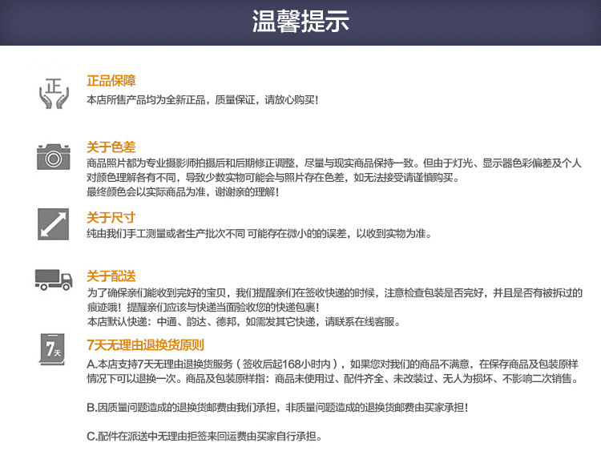Select the 关于尺寸 heading
601x451 pixels.
pos(111,218)
